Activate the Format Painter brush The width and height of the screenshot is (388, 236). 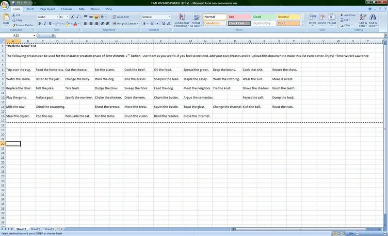coord(23,25)
